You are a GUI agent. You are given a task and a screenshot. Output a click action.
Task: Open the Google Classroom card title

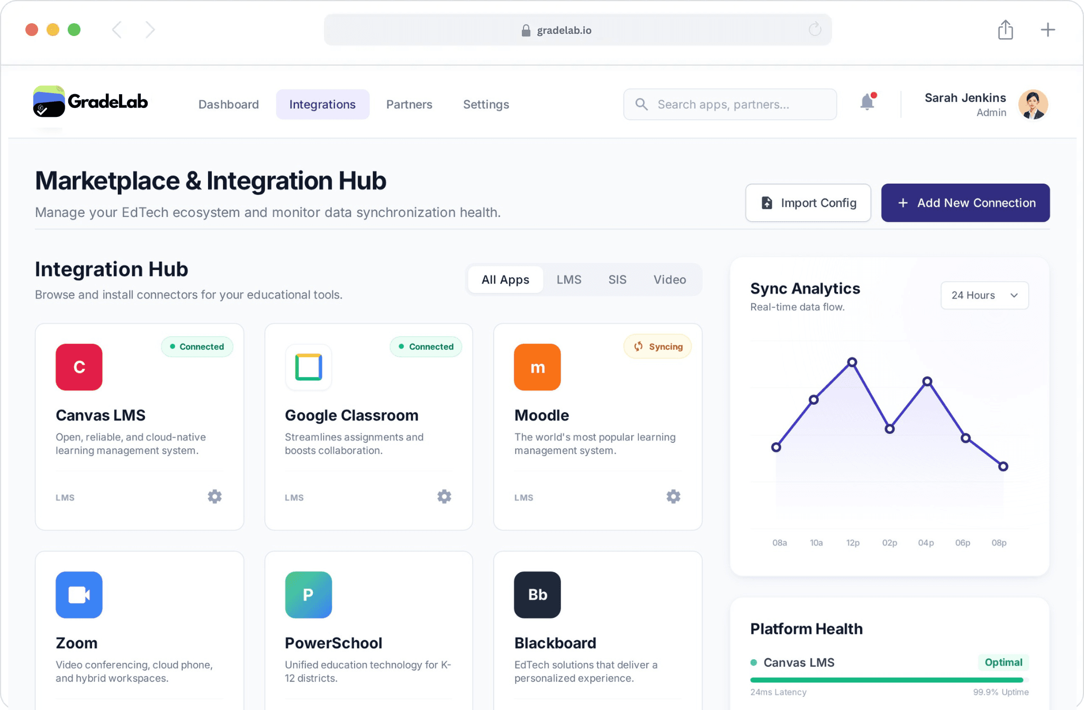tap(351, 415)
